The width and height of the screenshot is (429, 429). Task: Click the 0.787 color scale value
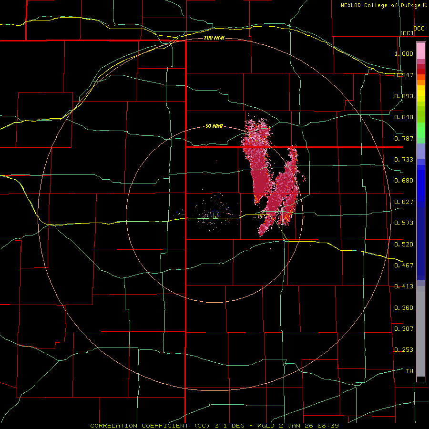tap(404, 138)
